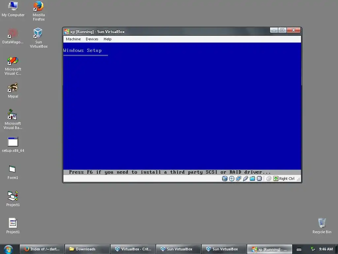Screen dimensions: 338x254
Task: Click the network adapter indicator icon
Action: pyautogui.click(x=238, y=179)
